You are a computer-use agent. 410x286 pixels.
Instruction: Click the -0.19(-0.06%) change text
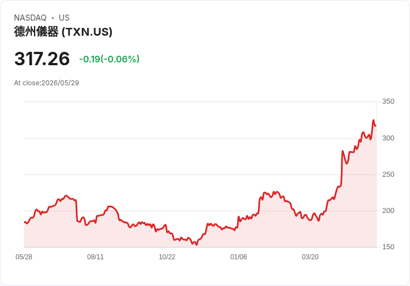click(x=109, y=59)
